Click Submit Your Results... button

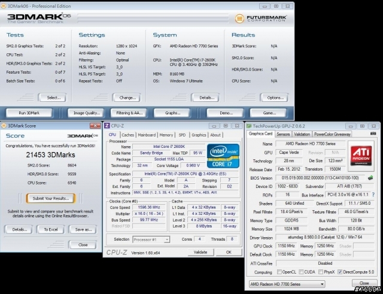click(x=51, y=198)
